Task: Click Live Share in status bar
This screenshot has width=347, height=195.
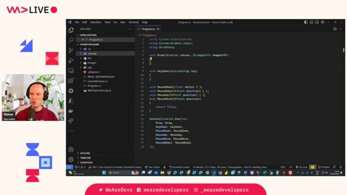Action: pos(152,167)
